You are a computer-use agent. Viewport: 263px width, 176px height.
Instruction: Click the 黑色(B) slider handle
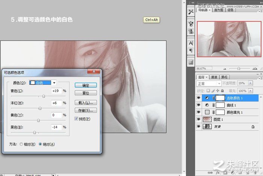click(x=35, y=132)
